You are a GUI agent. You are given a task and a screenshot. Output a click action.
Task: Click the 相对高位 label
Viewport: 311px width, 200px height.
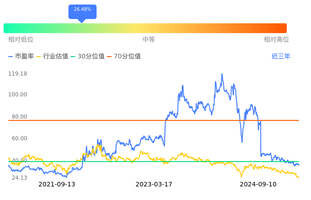pyautogui.click(x=277, y=40)
